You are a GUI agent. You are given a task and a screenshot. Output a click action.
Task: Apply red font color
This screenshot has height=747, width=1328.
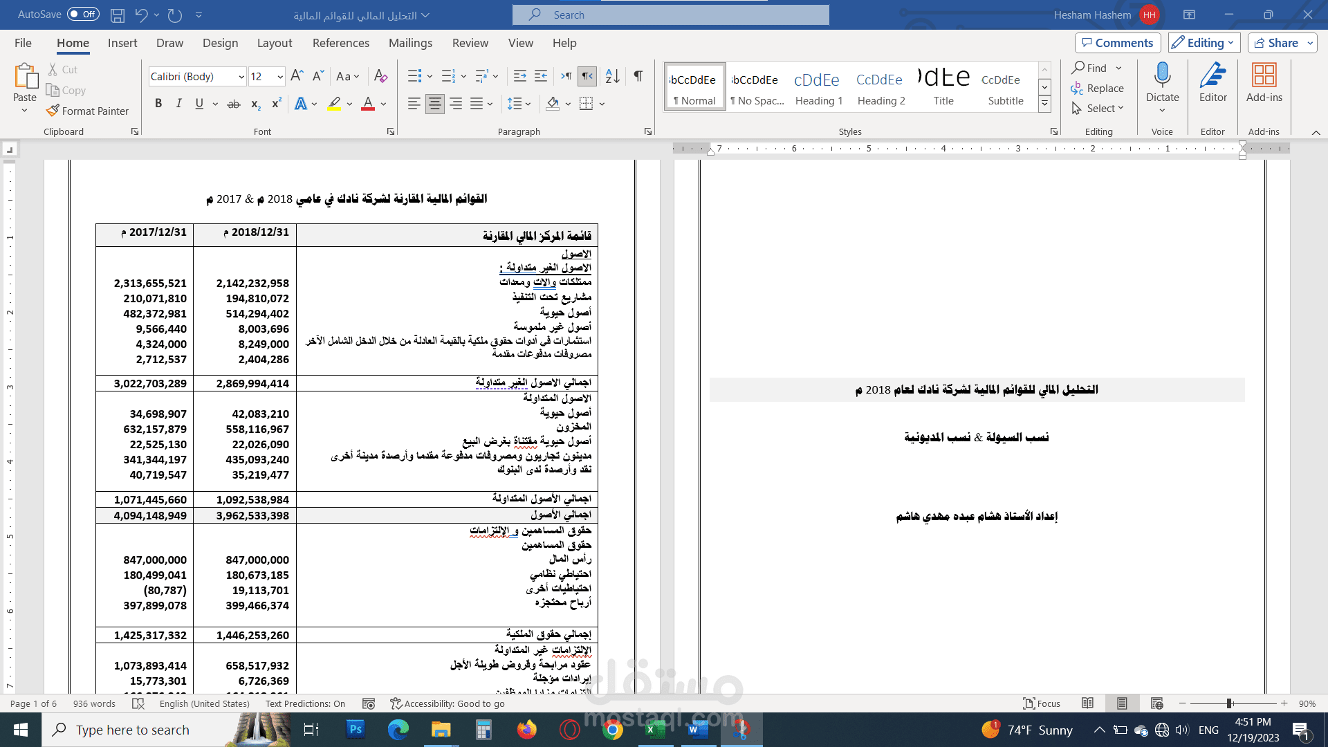click(368, 104)
